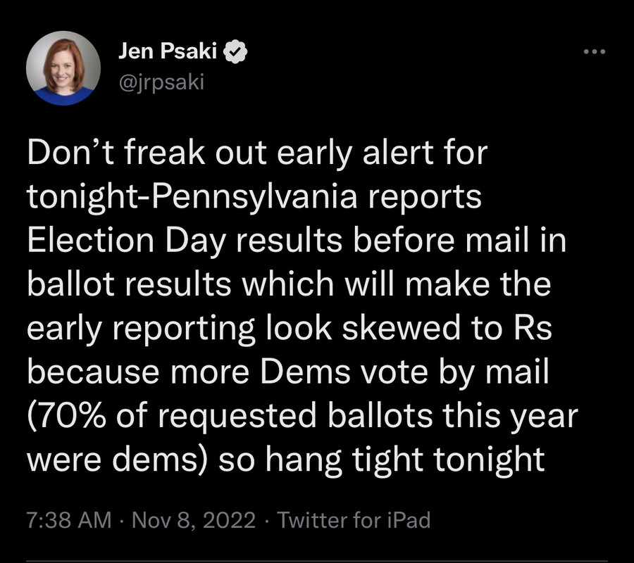
Task: Click the phrase requested ballots in tweet
Action: 294,416
